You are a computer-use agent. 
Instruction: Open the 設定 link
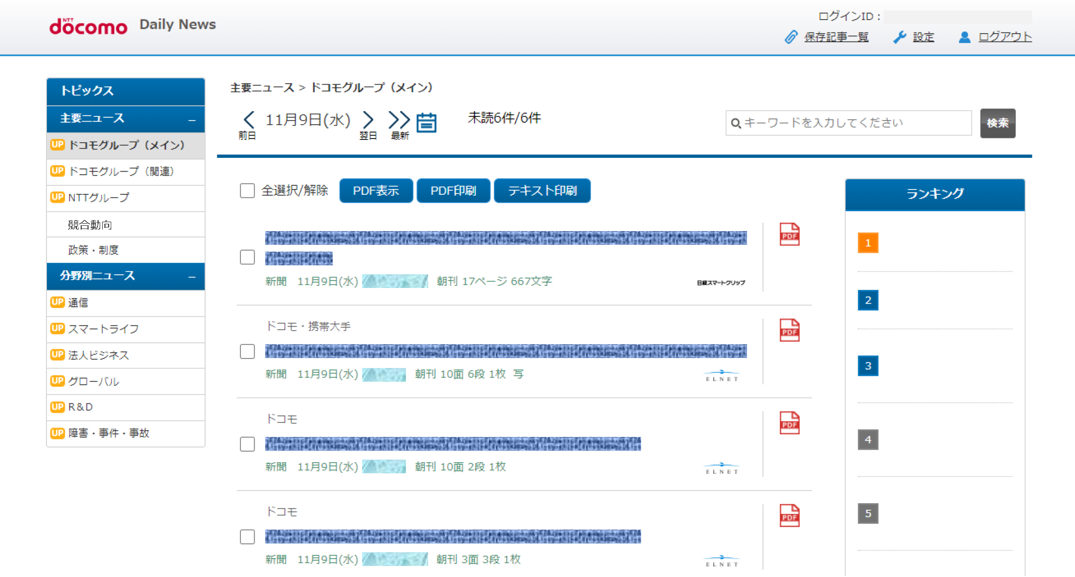coord(923,37)
